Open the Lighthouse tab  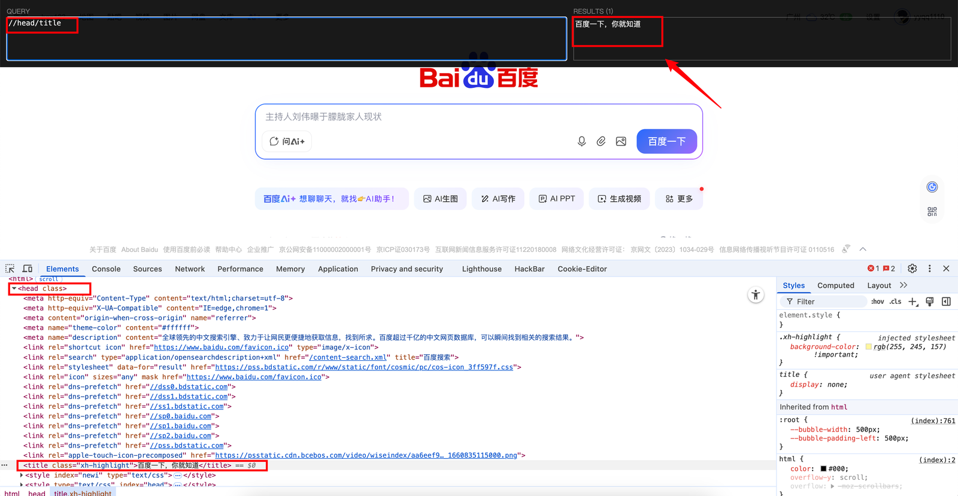coord(482,269)
